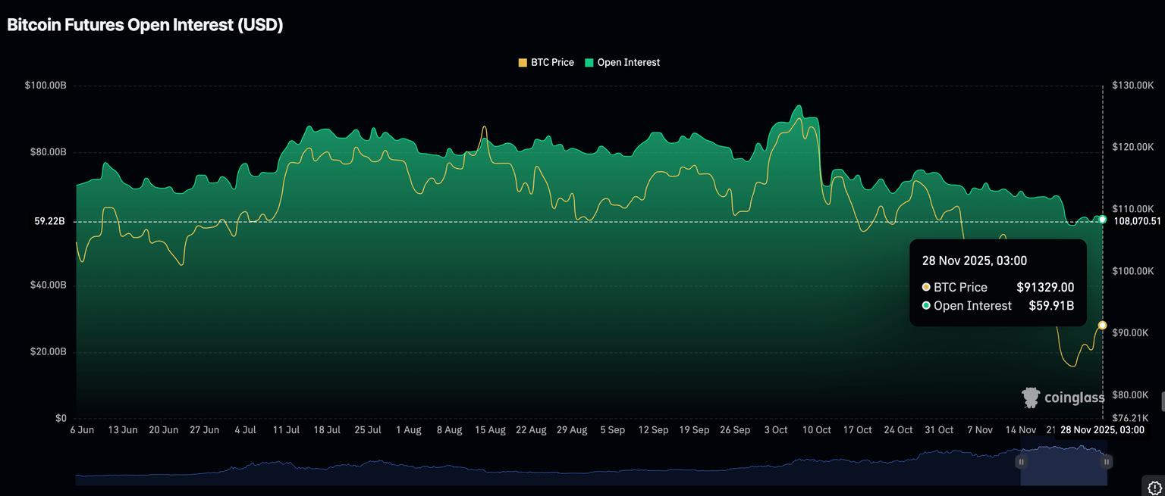Click the yellow dot in the tooltip
Image resolution: width=1165 pixels, height=496 pixels.
[926, 288]
